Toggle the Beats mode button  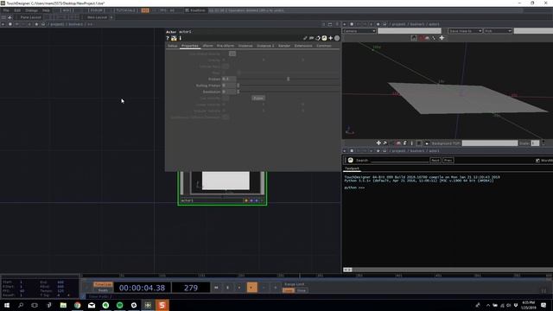pos(103,290)
